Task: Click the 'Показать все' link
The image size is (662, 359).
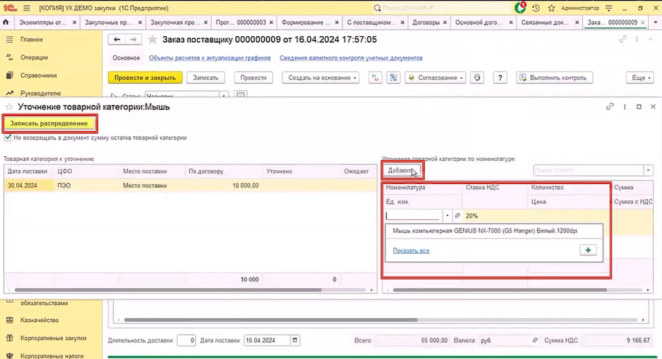Action: [411, 251]
